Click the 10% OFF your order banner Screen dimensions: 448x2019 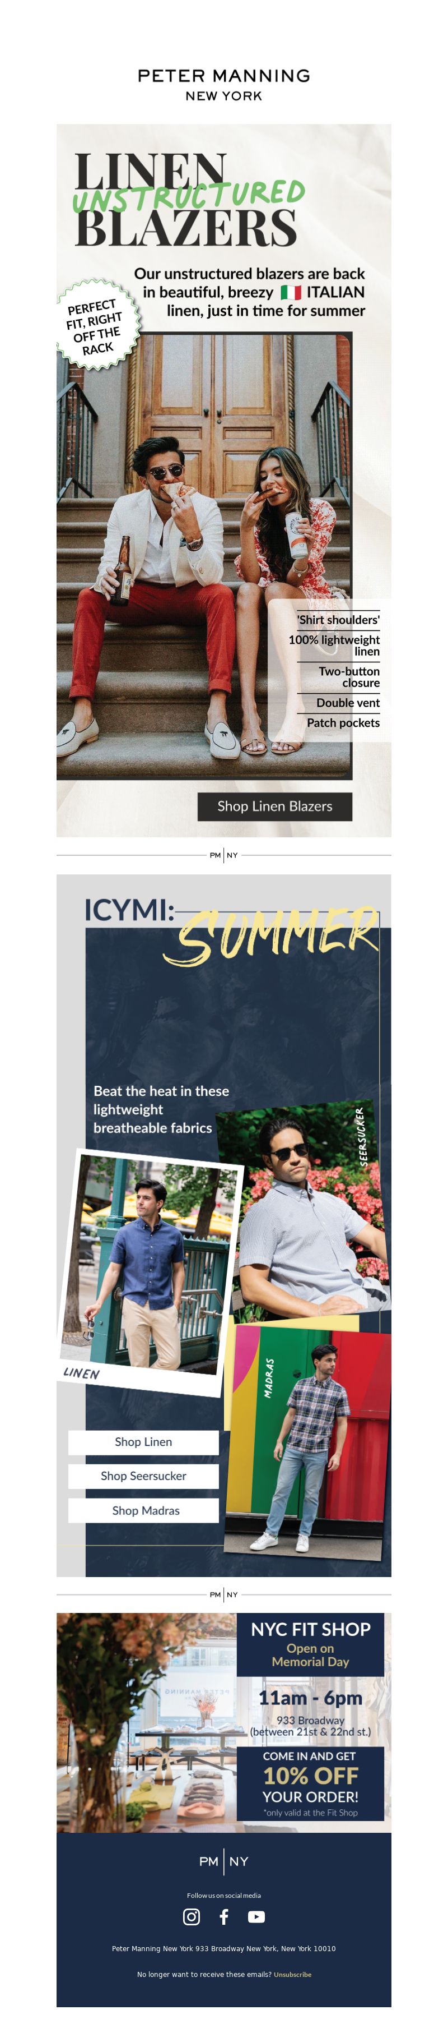pyautogui.click(x=310, y=1783)
